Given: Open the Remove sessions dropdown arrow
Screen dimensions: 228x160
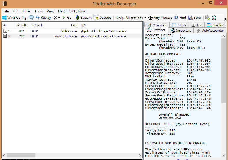Looking at the screenshot, I should [59, 18].
